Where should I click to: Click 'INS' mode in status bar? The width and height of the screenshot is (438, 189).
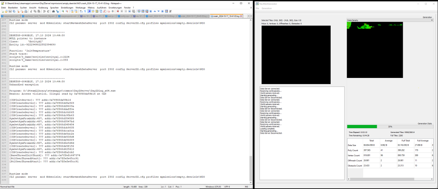click(246, 187)
